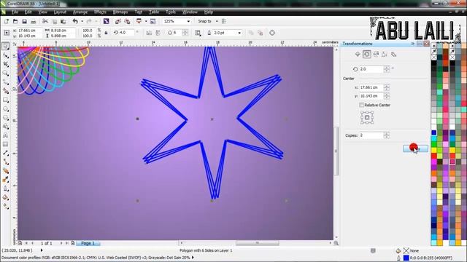Open the undo history dropdown arrow
The height and width of the screenshot is (262, 467).
pyautogui.click(x=82, y=21)
